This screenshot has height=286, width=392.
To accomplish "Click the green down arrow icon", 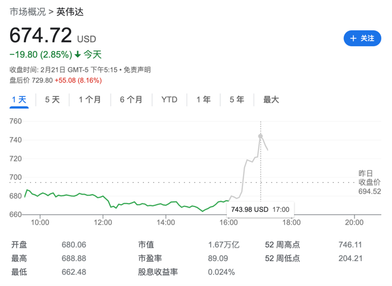I will coord(77,55).
